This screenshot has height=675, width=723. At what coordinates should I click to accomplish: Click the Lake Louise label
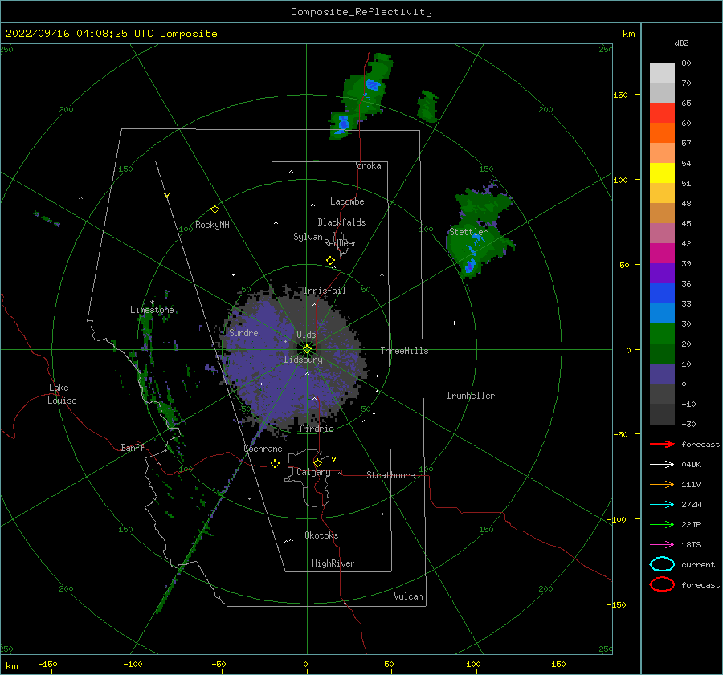click(x=62, y=394)
